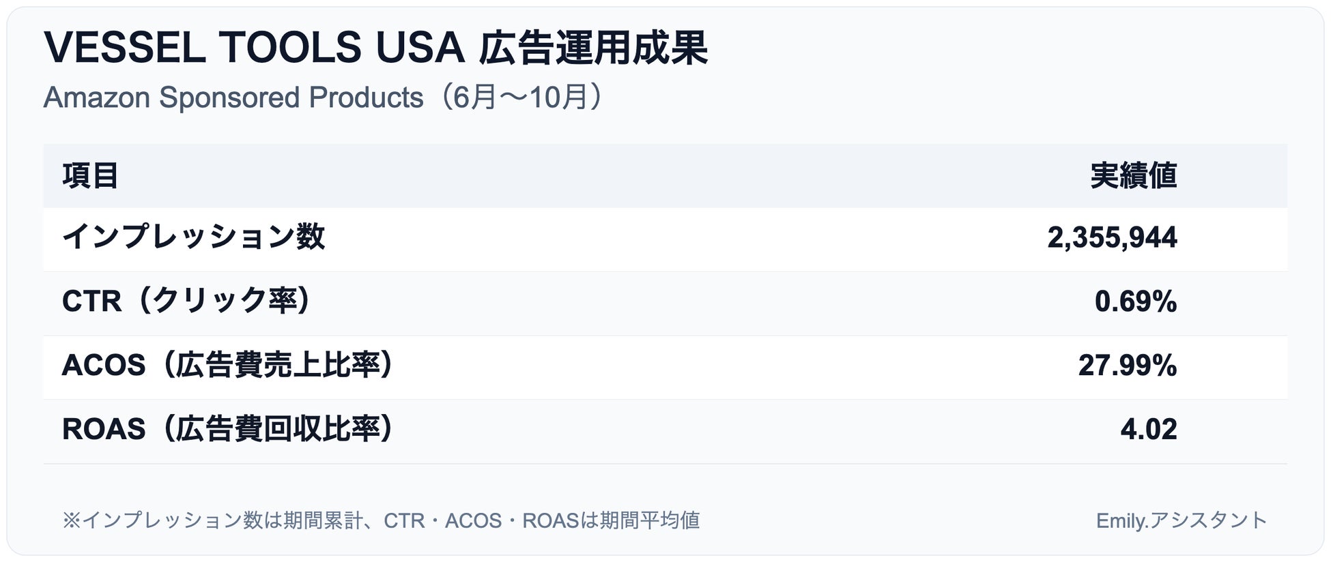The image size is (1331, 562).
Task: Click the Emily.アシスタント credit text
Action: [1181, 520]
